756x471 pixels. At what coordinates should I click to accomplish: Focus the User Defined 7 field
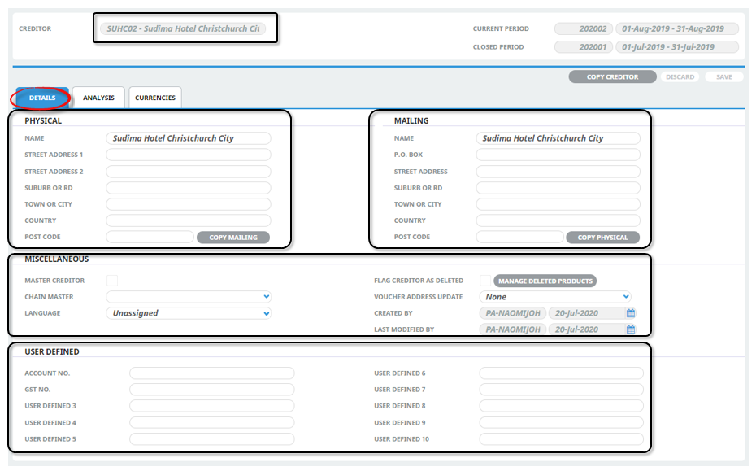(x=561, y=390)
